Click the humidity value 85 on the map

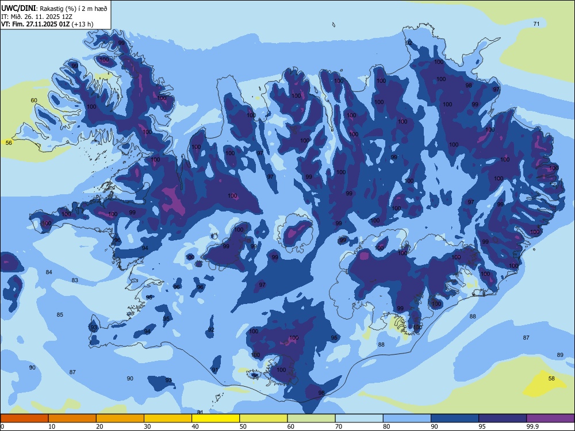coord(60,314)
